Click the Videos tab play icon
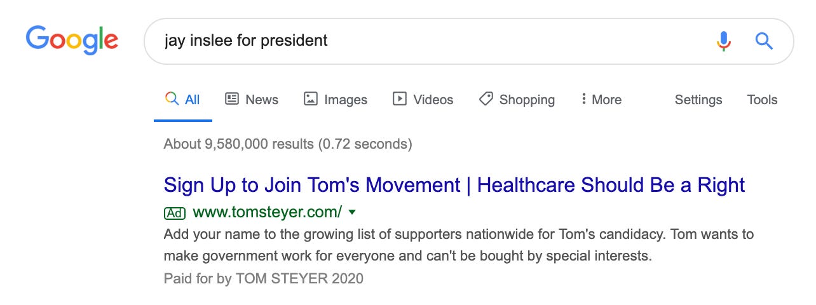 (x=400, y=99)
